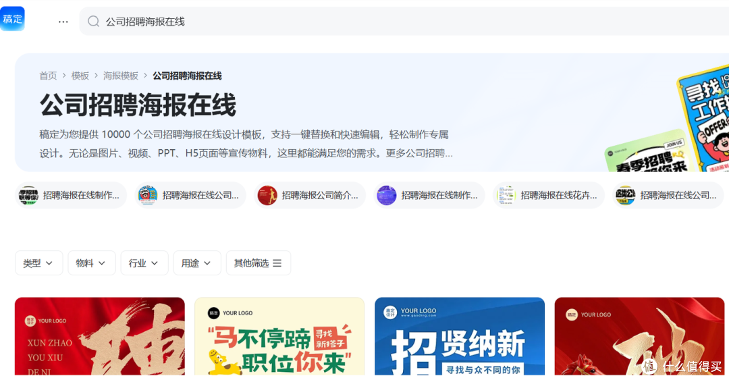This screenshot has width=729, height=382.
Task: Click the search magnifier icon
Action: point(93,22)
